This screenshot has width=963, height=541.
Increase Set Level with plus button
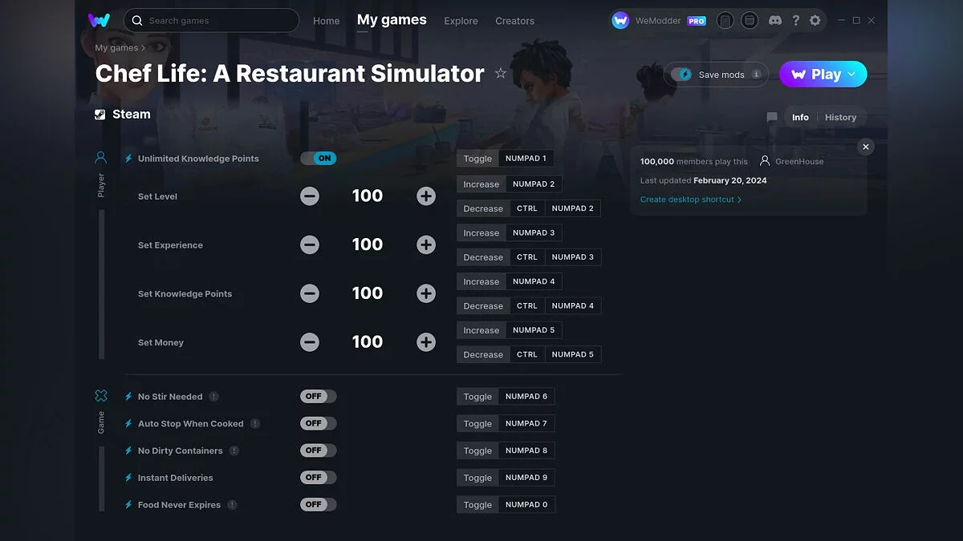(x=426, y=196)
